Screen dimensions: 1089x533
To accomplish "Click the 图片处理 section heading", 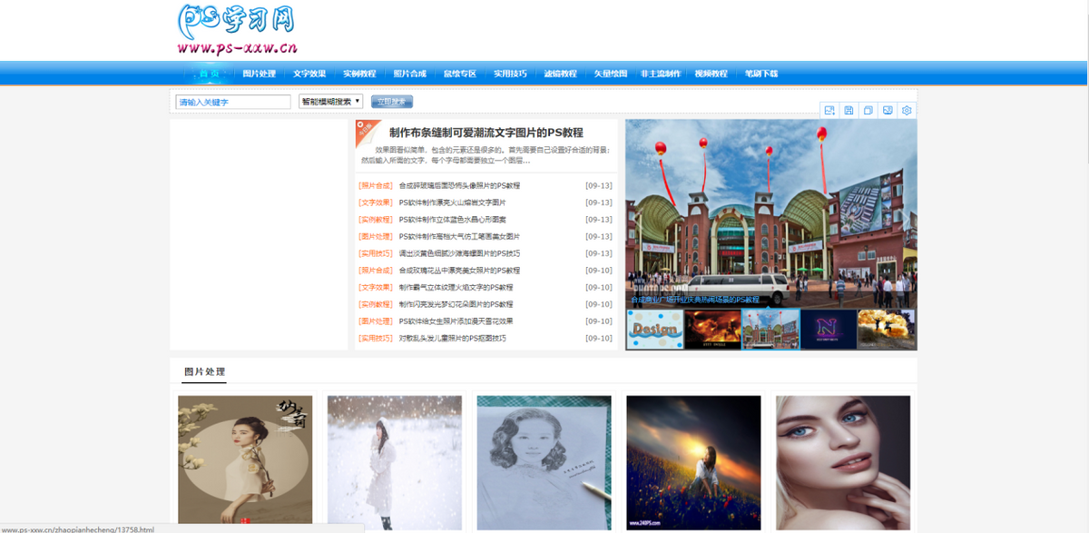I will click(204, 372).
